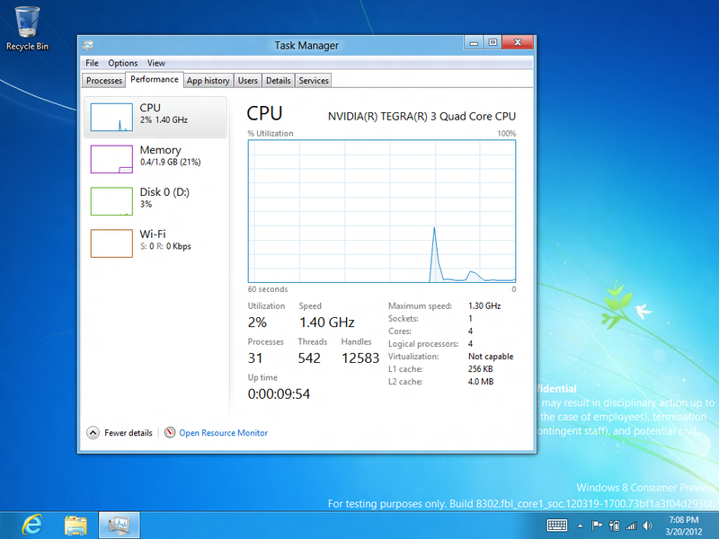Click the L1 cache 256 KB value
The width and height of the screenshot is (719, 539).
click(480, 369)
